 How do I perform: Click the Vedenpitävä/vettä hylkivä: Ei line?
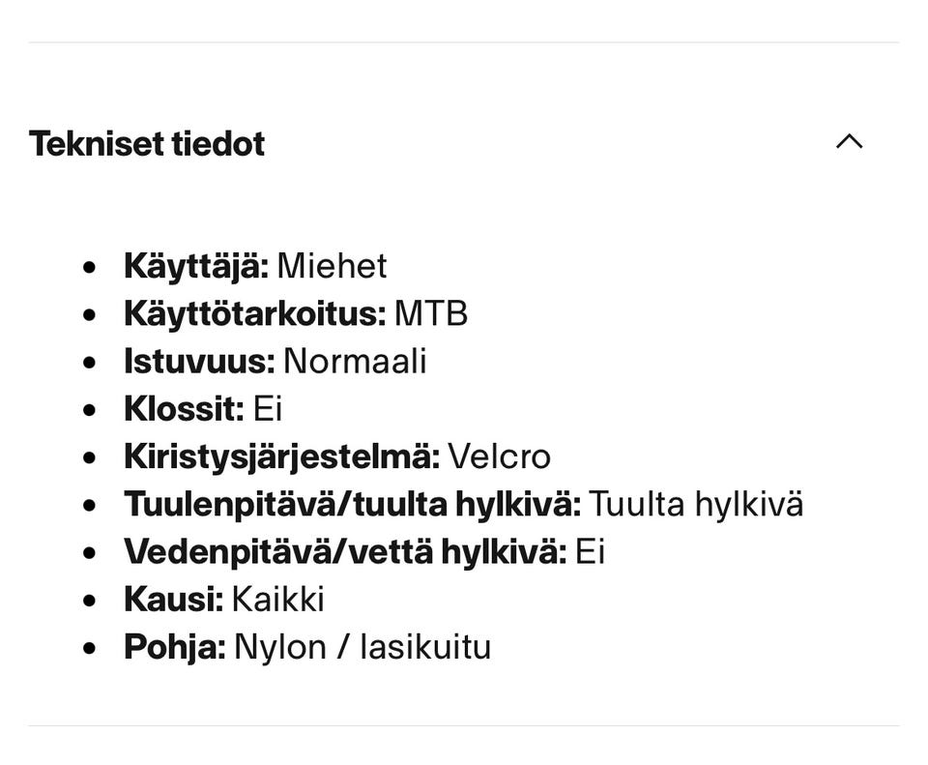(364, 551)
